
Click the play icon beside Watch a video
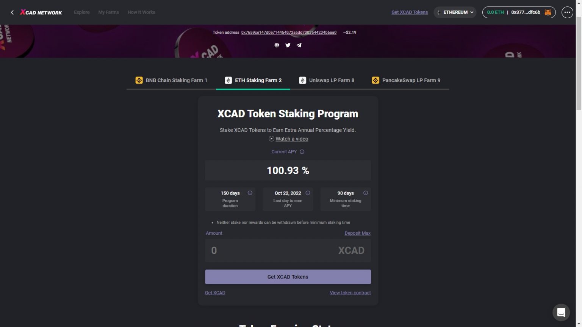click(271, 139)
